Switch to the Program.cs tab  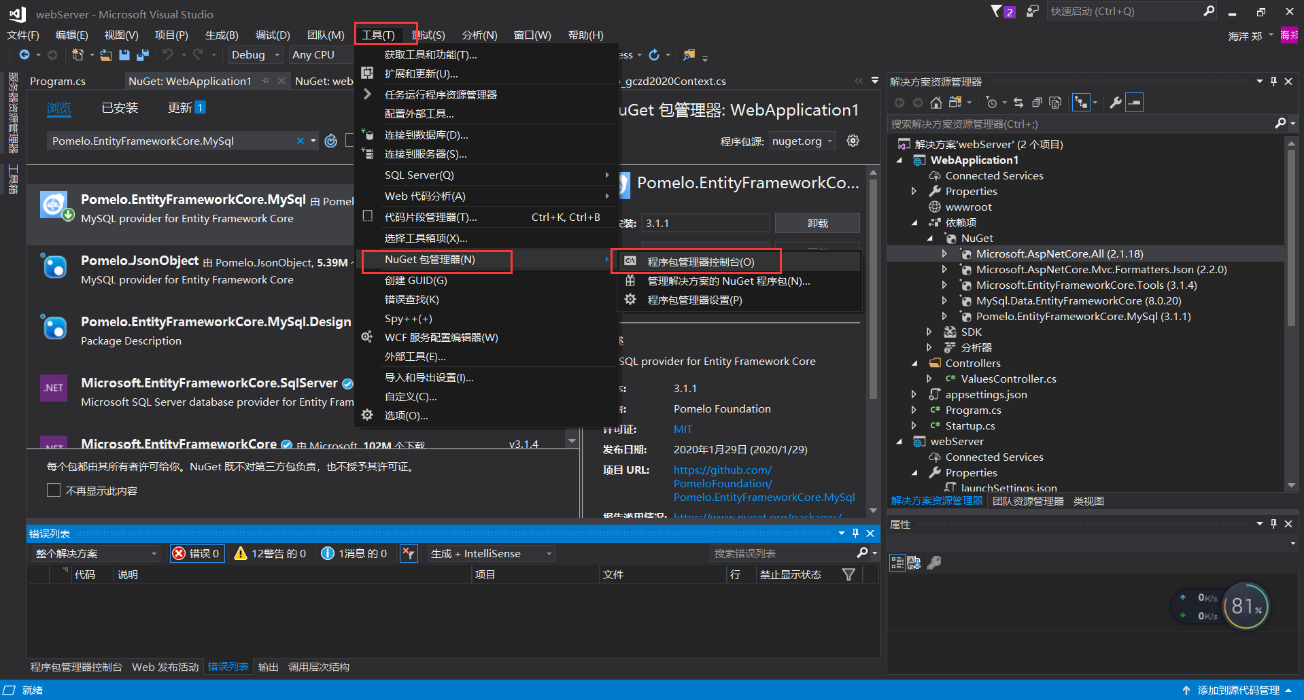point(58,81)
